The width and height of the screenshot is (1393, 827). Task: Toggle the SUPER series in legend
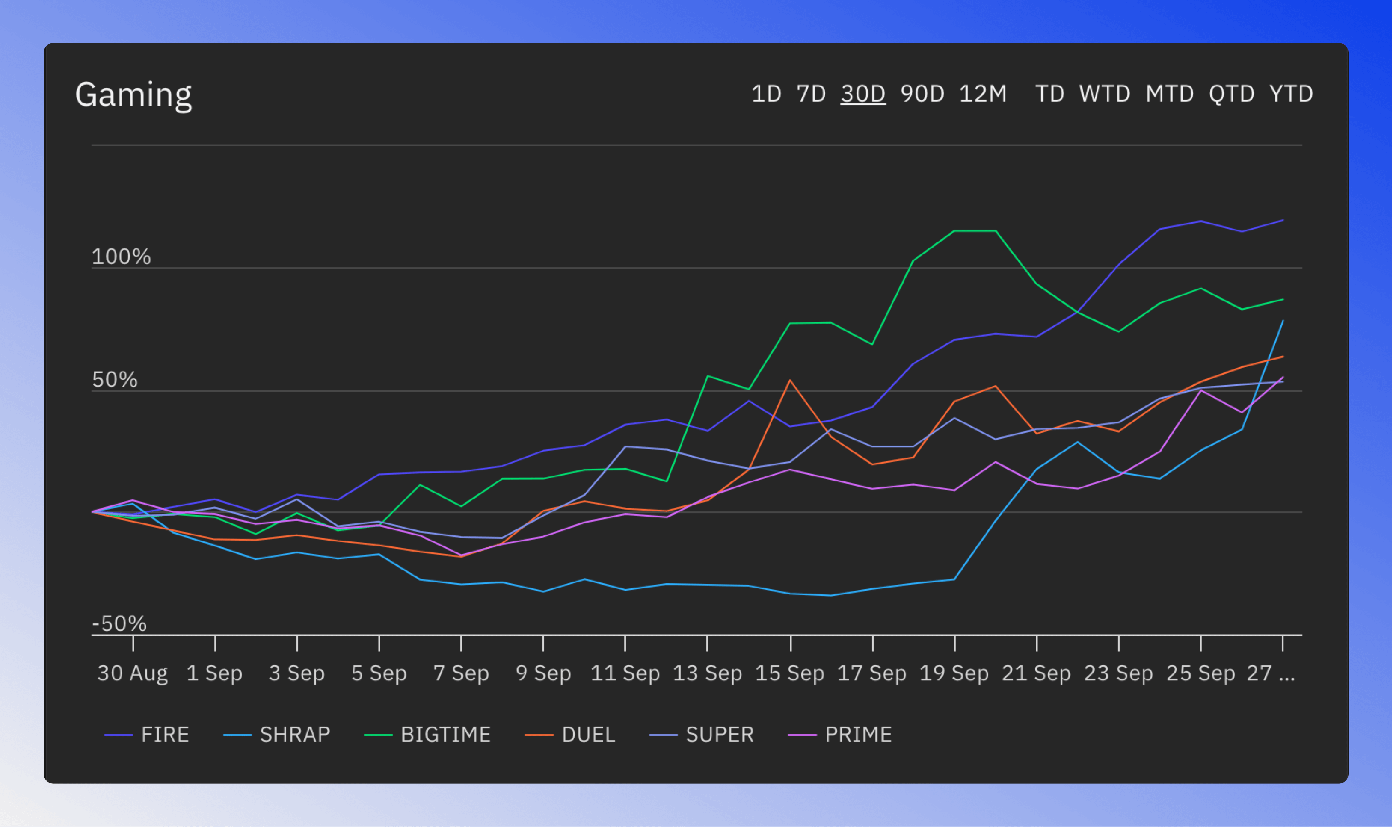click(702, 735)
